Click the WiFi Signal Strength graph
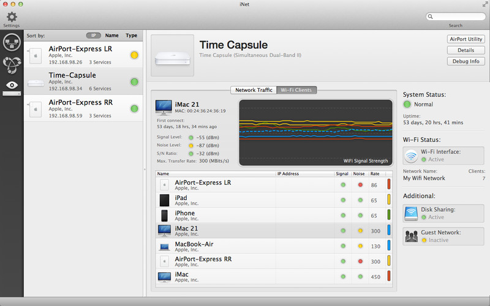 [x=315, y=133]
